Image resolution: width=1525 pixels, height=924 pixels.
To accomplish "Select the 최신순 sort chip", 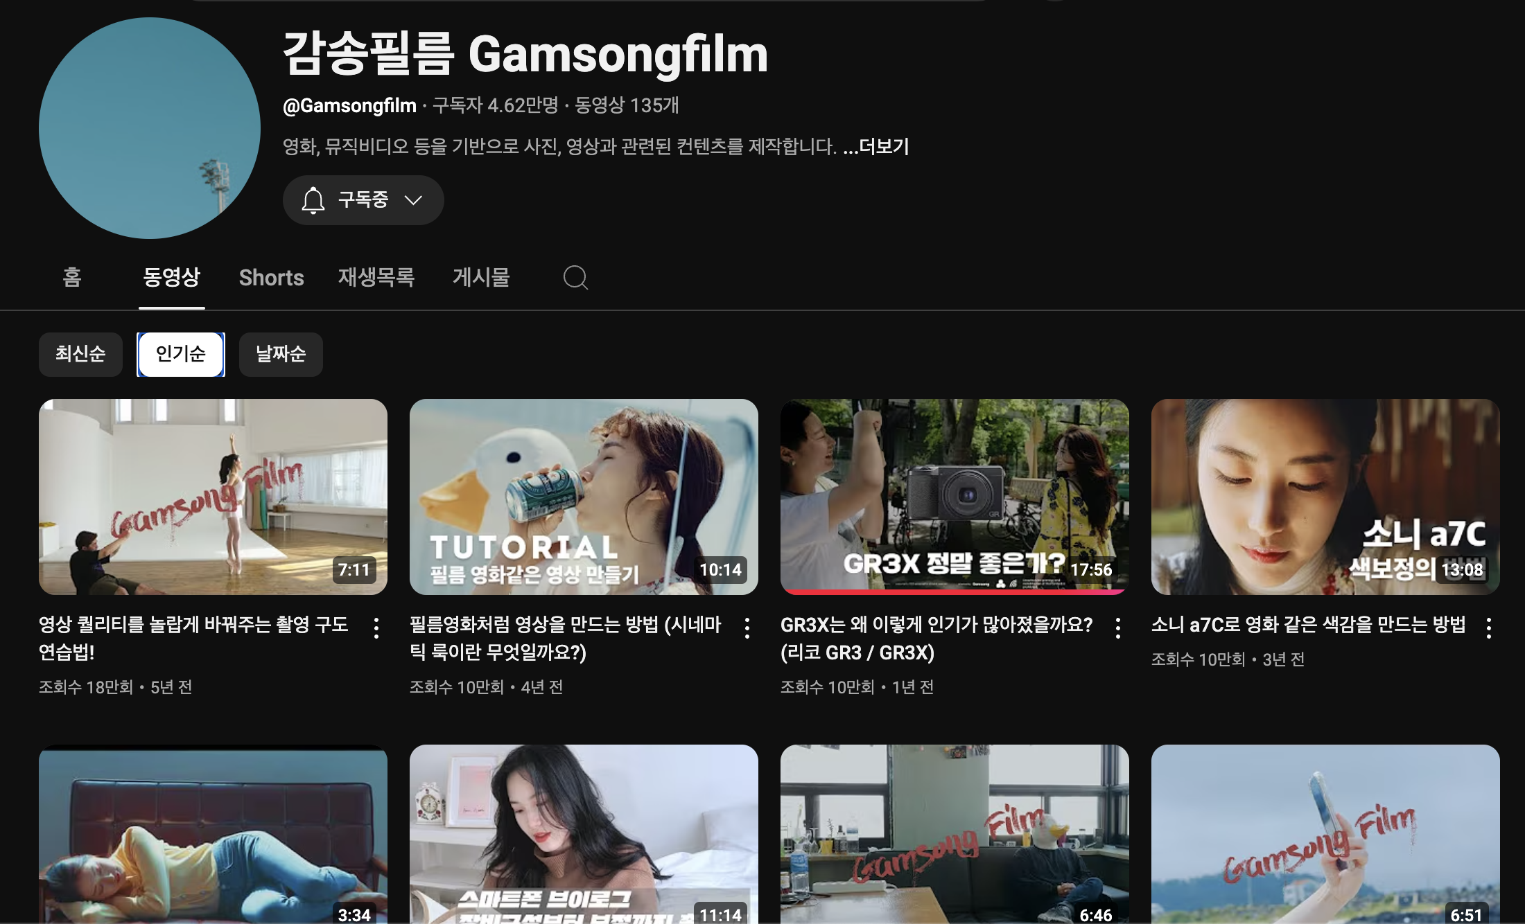I will click(80, 354).
